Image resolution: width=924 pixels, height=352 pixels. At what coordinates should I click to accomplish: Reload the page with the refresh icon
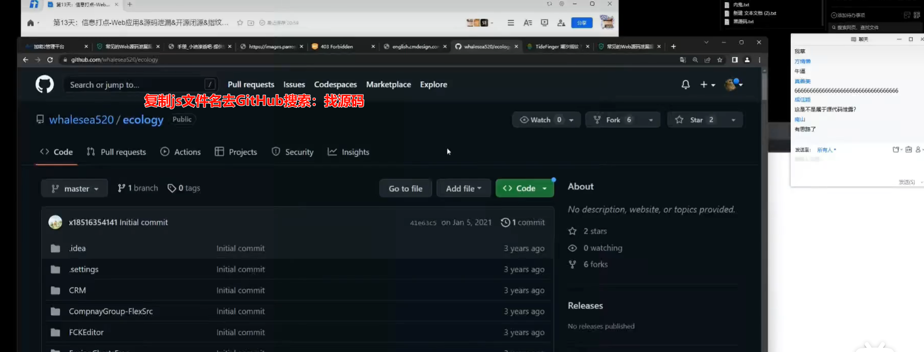click(50, 60)
